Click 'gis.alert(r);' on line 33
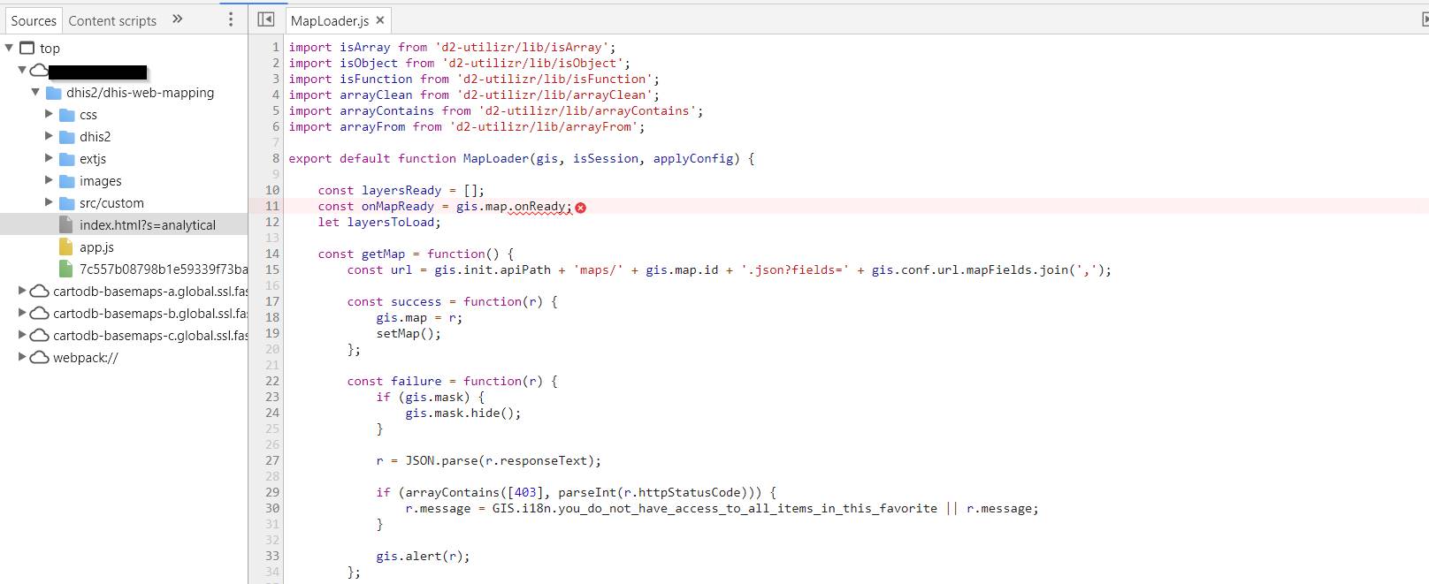This screenshot has height=584, width=1429. pyautogui.click(x=423, y=556)
